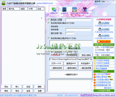116x97 pixels.
Task: Open the shop-icon tab labelled 高级功能
Action: (x=75, y=11)
